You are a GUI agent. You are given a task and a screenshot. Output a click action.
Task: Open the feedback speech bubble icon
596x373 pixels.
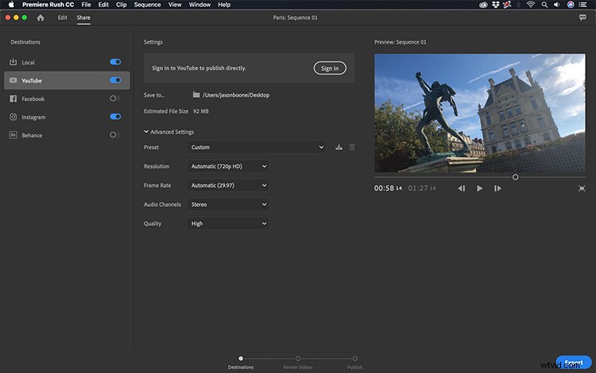coord(582,17)
